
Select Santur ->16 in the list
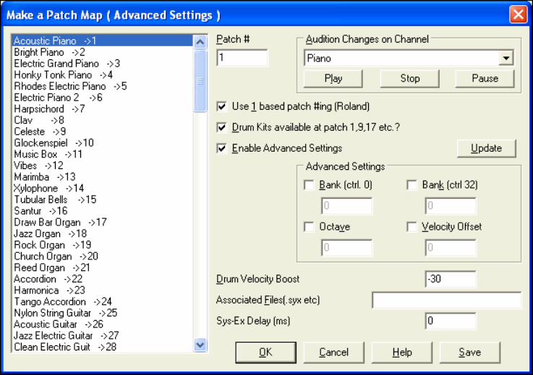pyautogui.click(x=102, y=211)
